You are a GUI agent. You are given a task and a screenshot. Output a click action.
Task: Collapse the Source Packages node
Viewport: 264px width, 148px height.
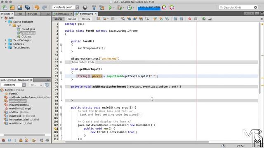click(x=6, y=22)
